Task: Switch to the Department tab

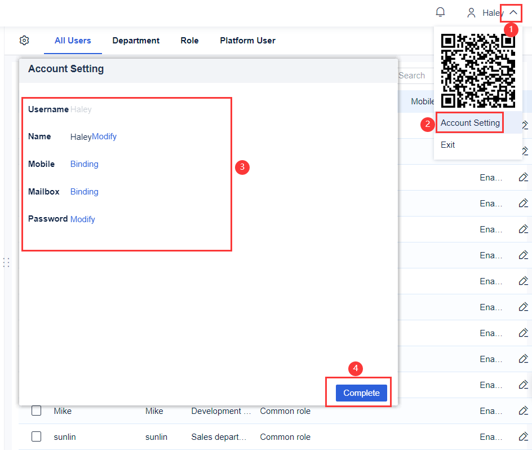Action: [x=136, y=40]
